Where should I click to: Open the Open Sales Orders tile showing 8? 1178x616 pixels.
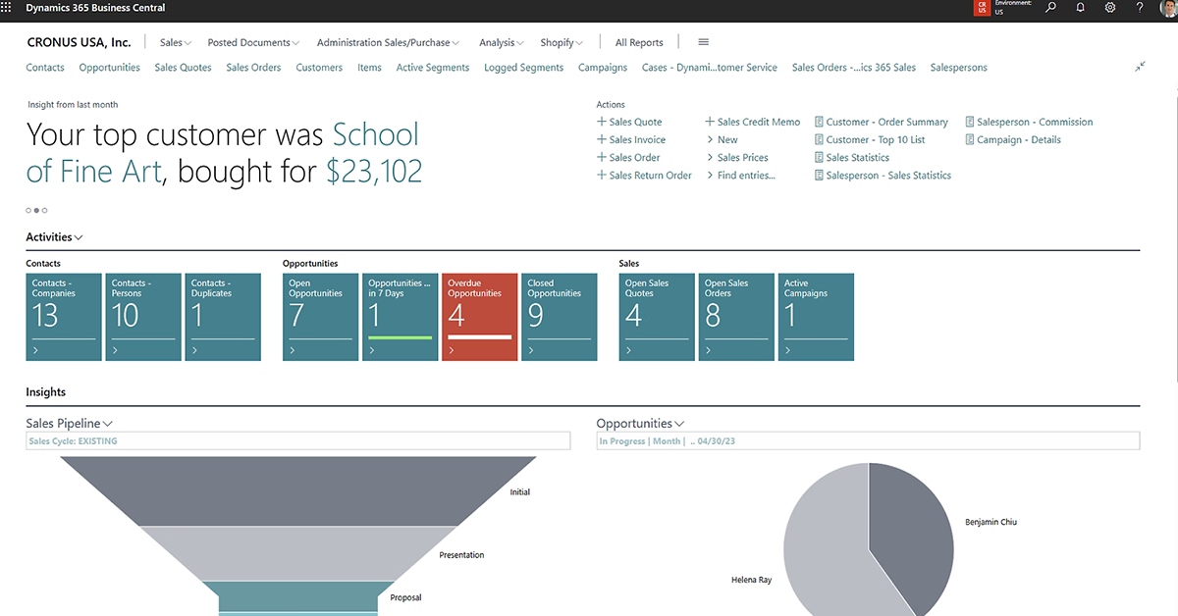(x=737, y=317)
